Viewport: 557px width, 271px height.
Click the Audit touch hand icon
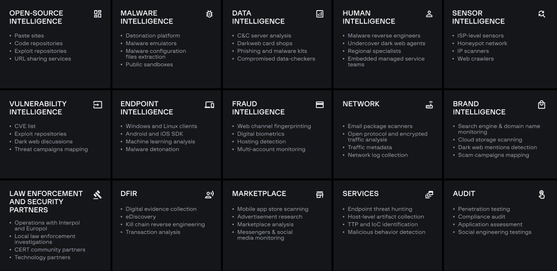tap(542, 195)
